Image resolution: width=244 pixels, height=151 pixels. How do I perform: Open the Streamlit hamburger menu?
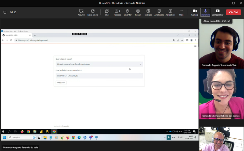tap(195, 46)
